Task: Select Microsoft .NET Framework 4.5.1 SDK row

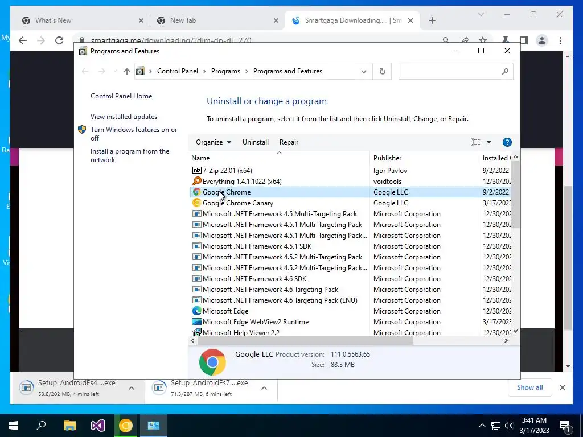Action: pyautogui.click(x=350, y=246)
